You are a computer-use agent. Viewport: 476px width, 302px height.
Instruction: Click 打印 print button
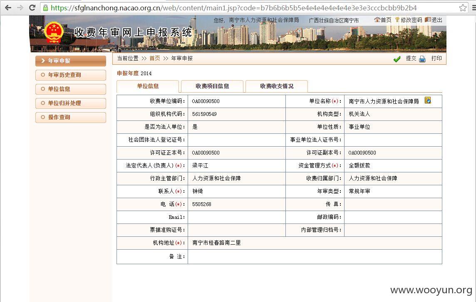436,58
